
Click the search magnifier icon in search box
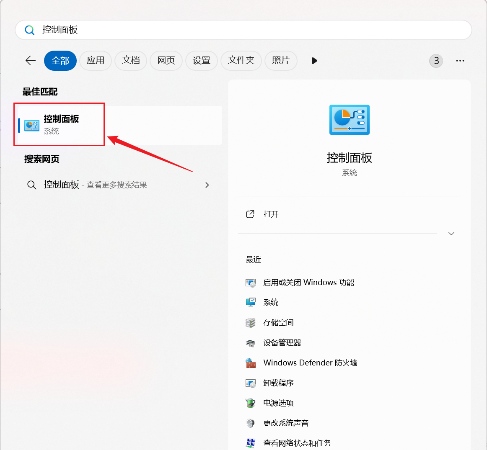point(29,30)
